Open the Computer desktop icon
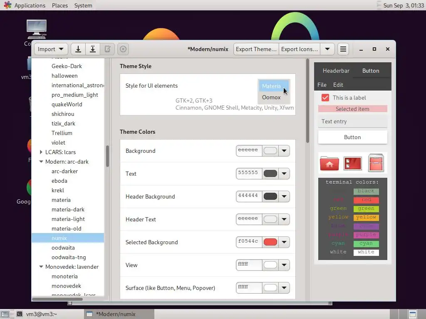This screenshot has width=426, height=319. tap(37, 29)
